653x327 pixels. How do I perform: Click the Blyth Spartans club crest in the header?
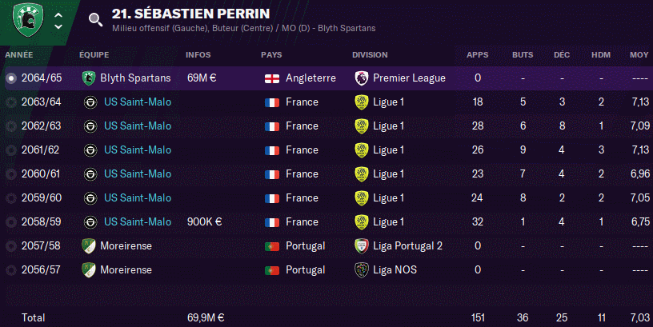click(x=28, y=19)
